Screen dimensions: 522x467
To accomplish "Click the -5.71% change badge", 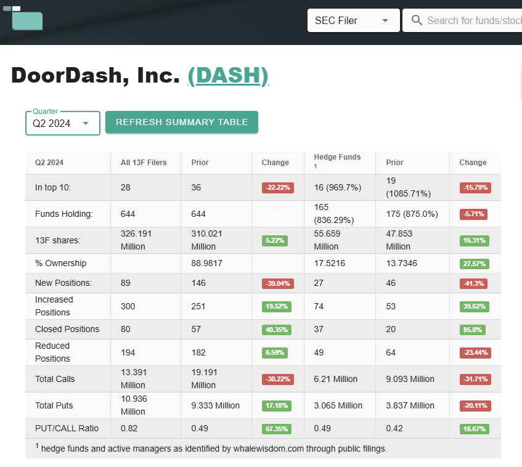I will (x=474, y=214).
